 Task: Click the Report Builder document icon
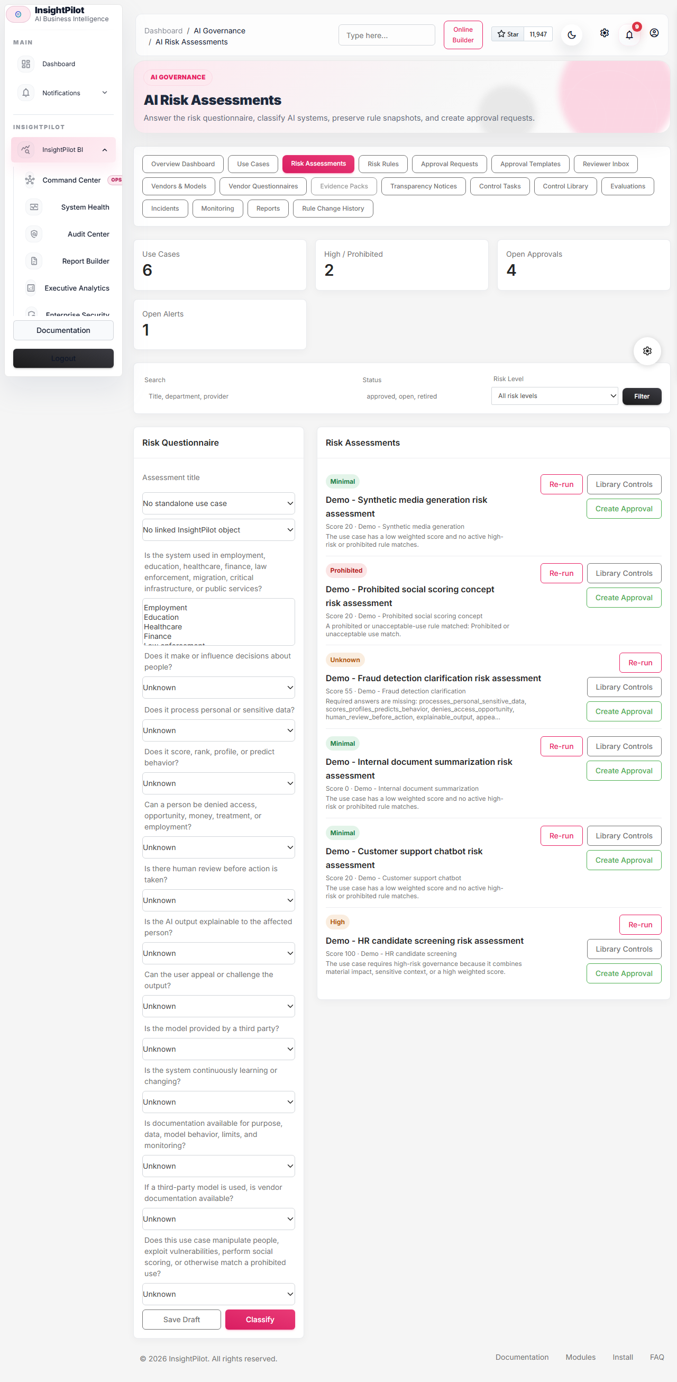coord(34,261)
